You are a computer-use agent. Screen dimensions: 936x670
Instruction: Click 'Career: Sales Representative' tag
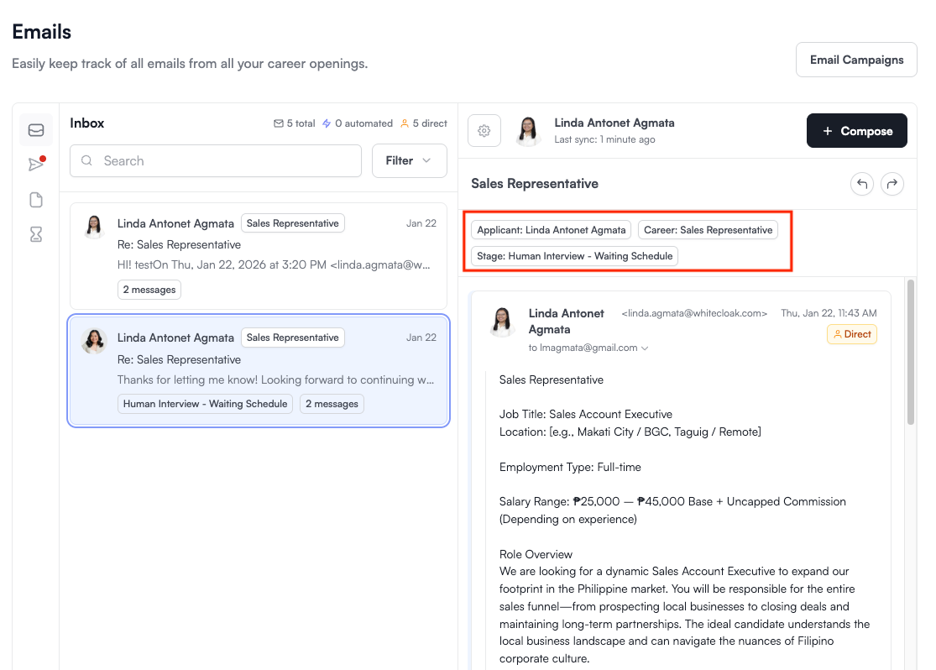[x=708, y=230]
